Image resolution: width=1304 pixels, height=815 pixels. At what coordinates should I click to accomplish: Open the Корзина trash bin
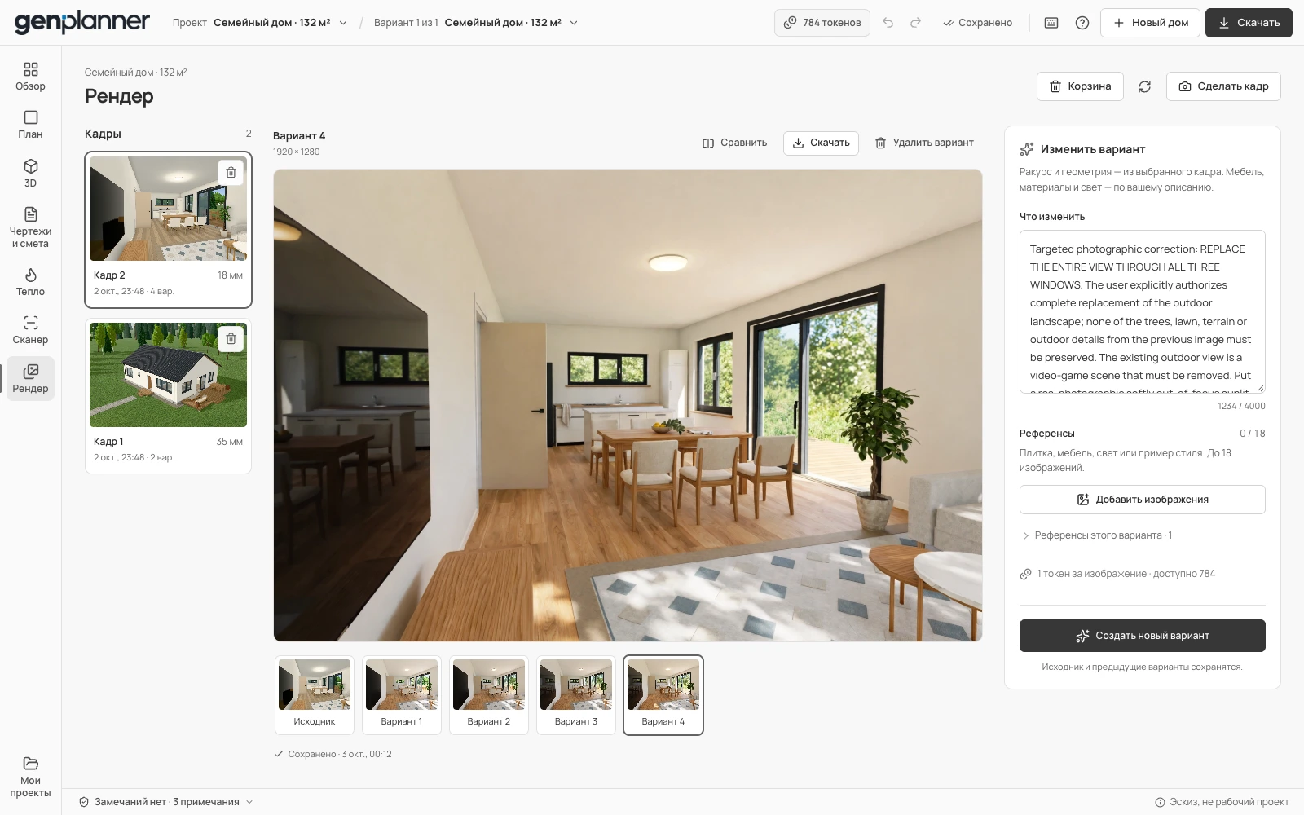(x=1080, y=86)
